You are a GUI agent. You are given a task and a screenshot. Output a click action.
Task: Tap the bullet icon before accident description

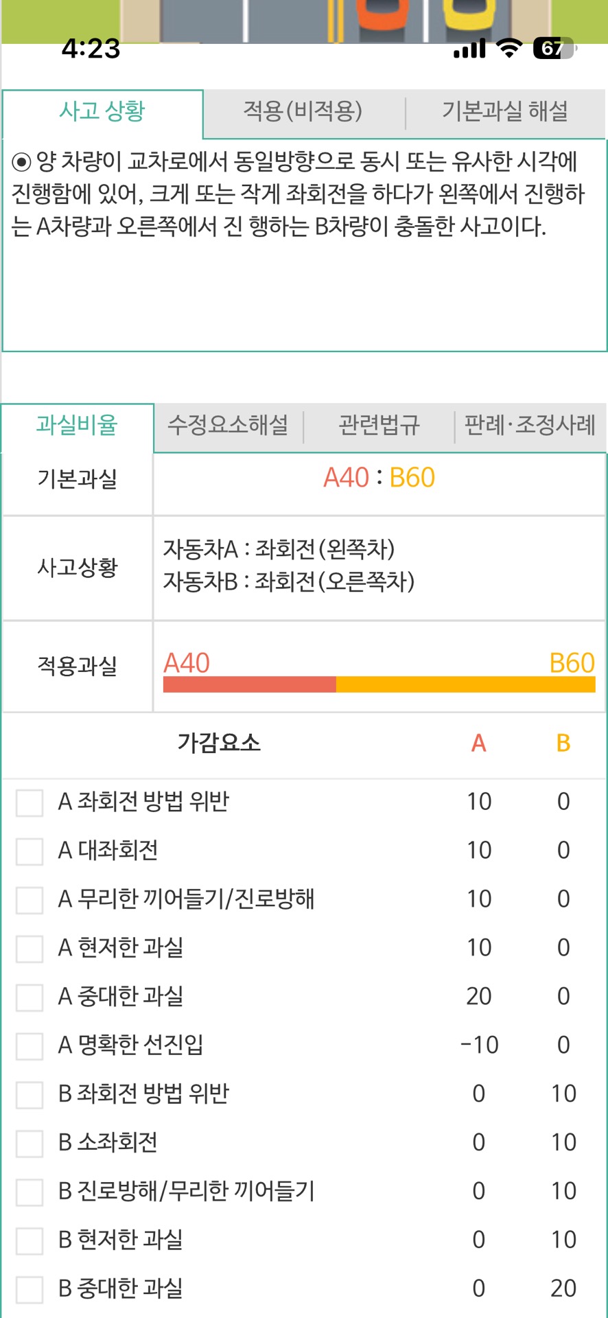click(21, 163)
